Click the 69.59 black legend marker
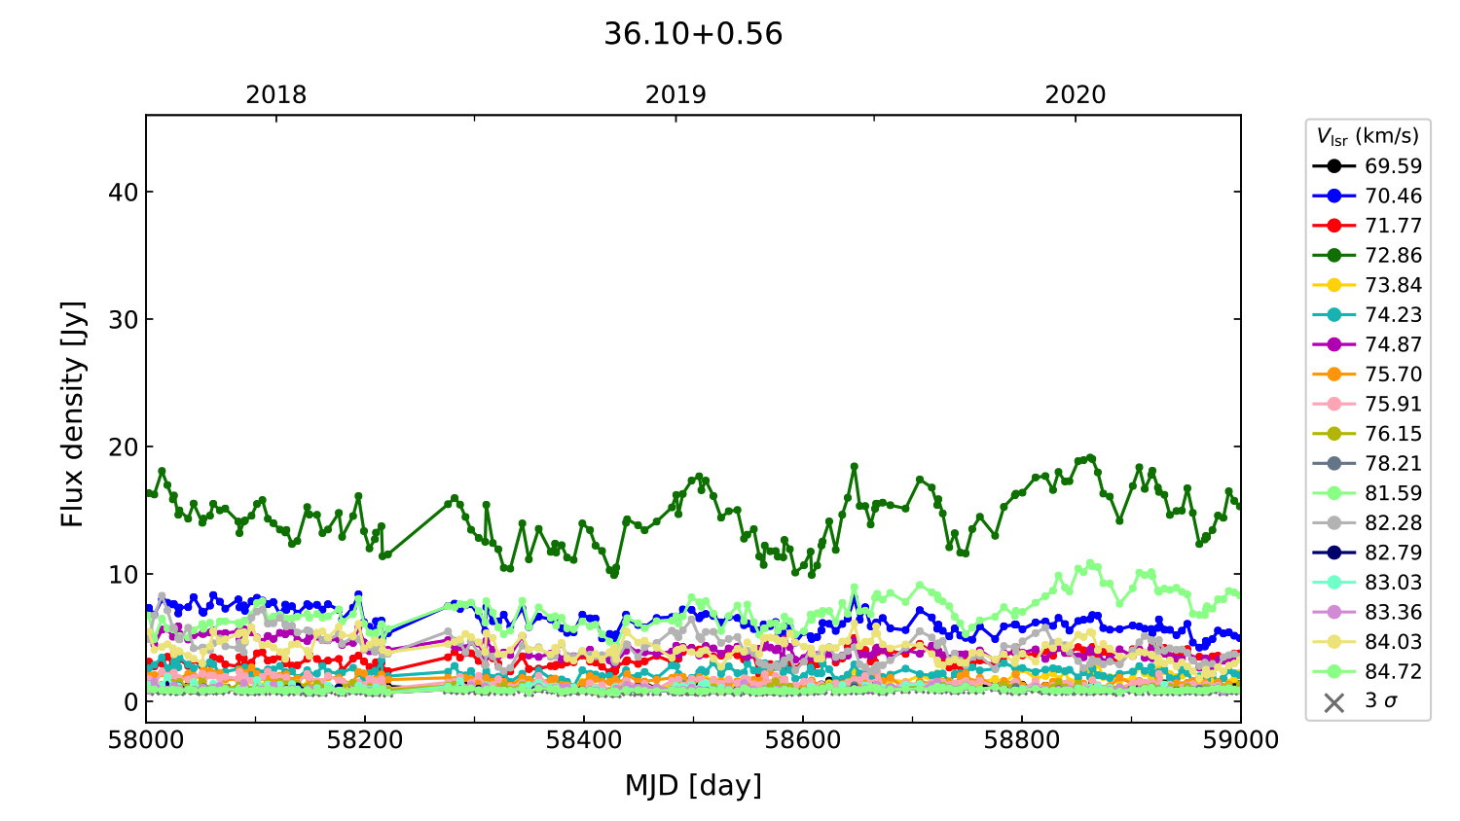This screenshot has height=821, width=1460. (x=1333, y=166)
